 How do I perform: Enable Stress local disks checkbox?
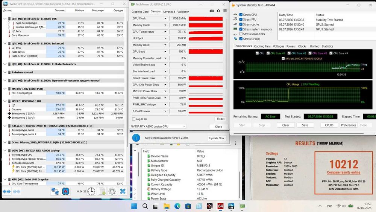(x=241, y=34)
